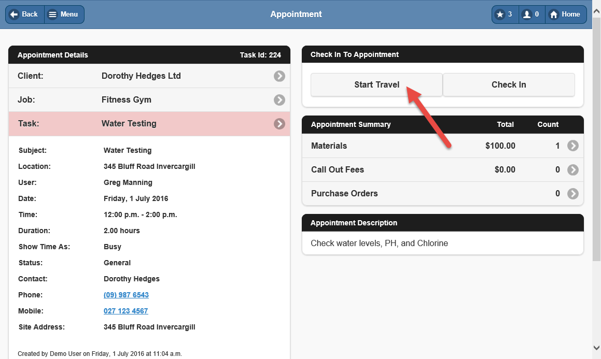Open the user indicator showing 0
Viewport: 601px width, 359px height.
[x=532, y=15]
